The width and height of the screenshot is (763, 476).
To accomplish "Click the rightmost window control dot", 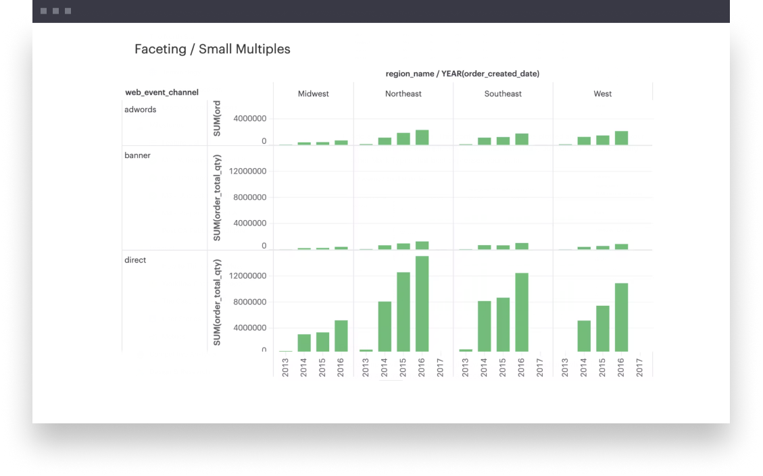I will (x=68, y=11).
